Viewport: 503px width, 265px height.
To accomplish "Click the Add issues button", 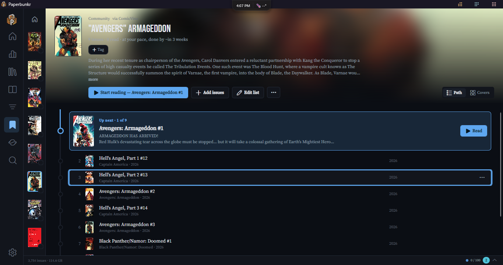I will pyautogui.click(x=210, y=92).
